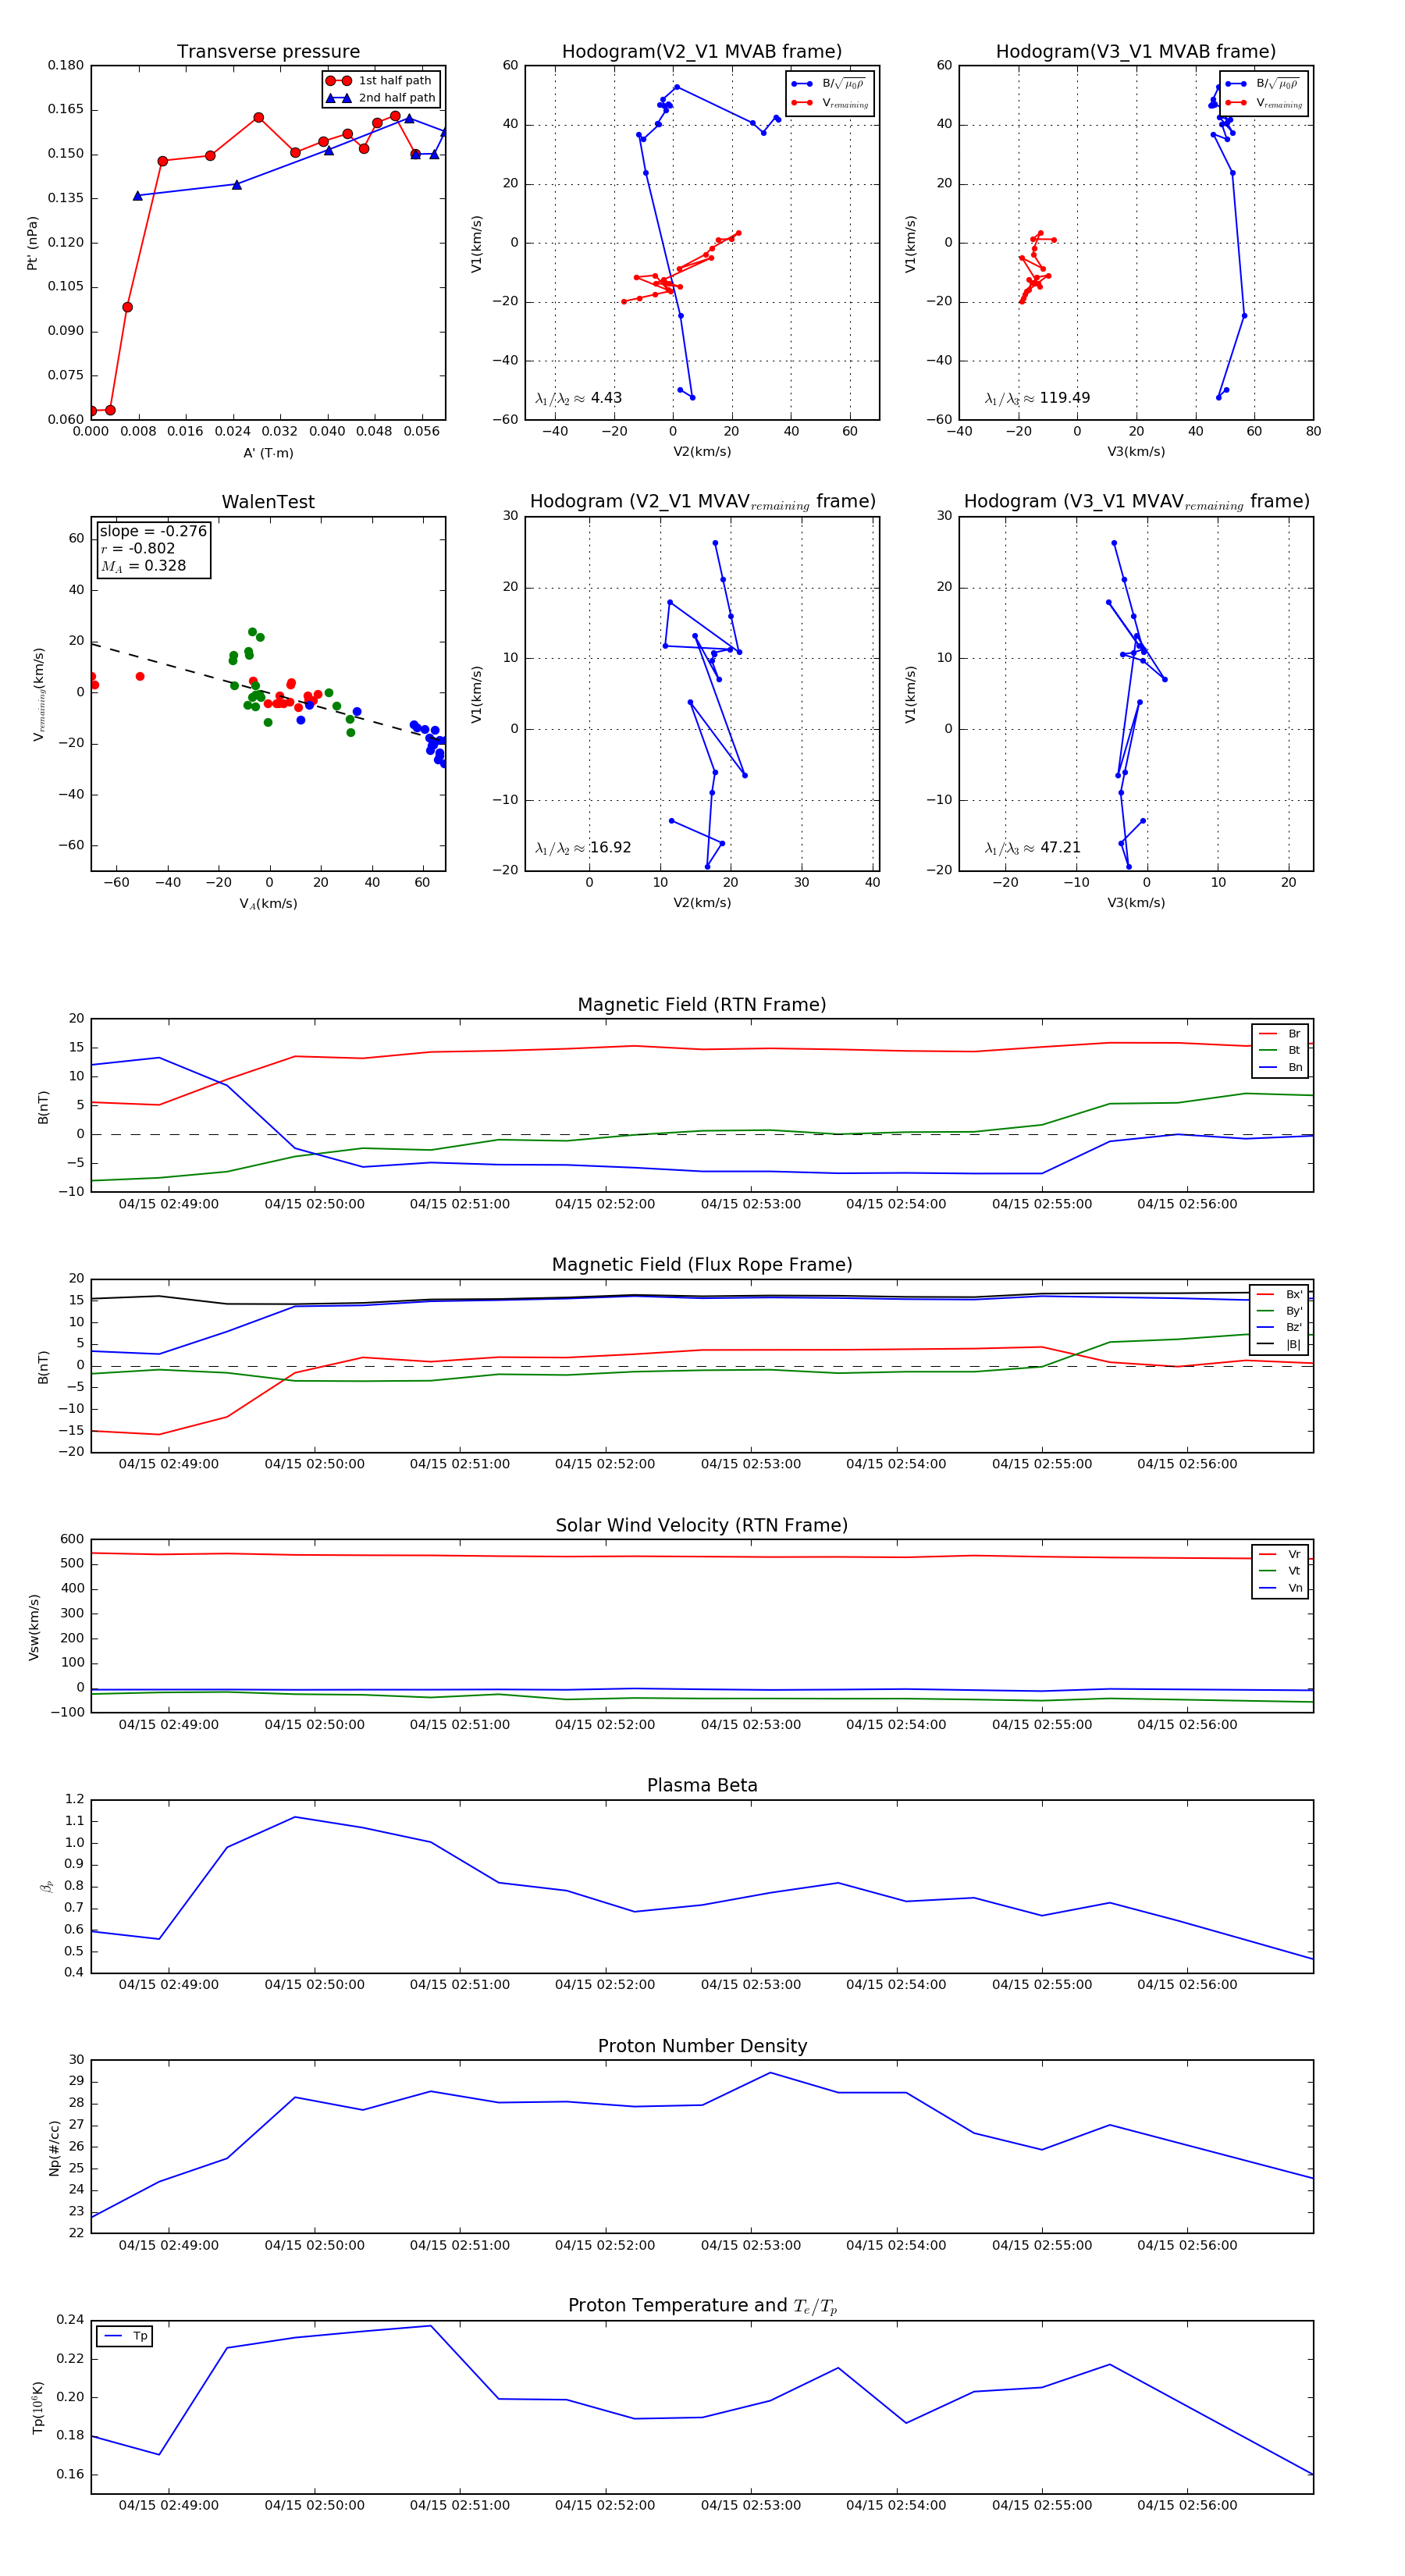The image size is (1405, 2576).
Task: Click the 'Pt' (nPa)' y-axis label
Action: pos(32,243)
